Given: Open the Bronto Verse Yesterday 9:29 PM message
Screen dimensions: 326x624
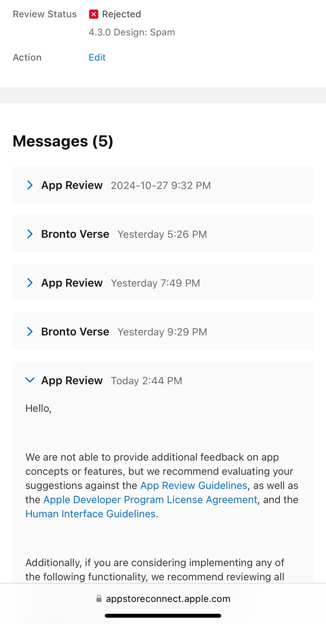Looking at the screenshot, I should point(163,331).
